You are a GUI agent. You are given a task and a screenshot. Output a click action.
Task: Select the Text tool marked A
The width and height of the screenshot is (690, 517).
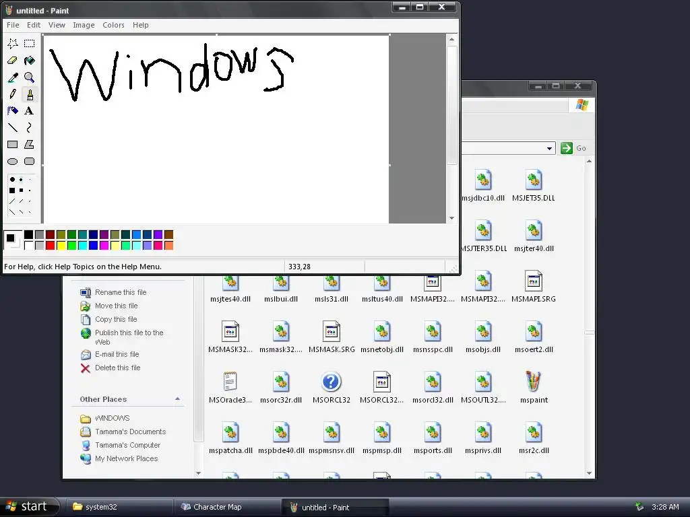point(30,111)
